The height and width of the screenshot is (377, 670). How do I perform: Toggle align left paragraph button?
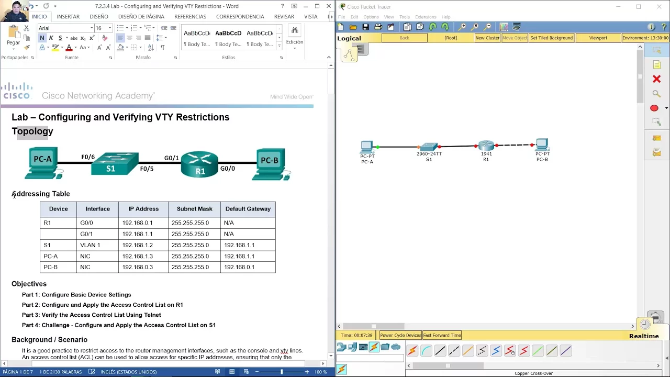point(120,38)
